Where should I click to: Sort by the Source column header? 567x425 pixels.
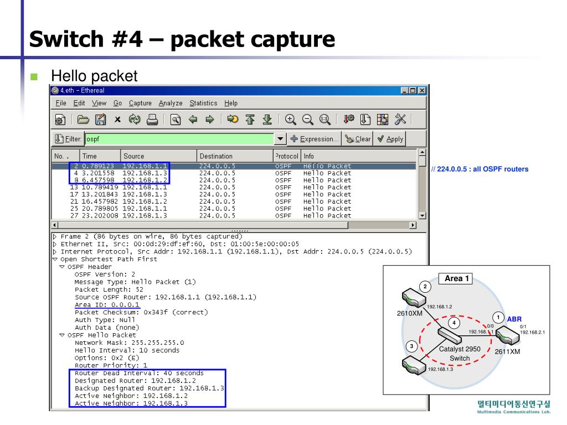(x=159, y=156)
